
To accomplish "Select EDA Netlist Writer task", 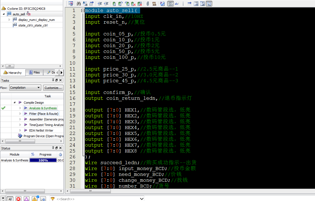I will pyautogui.click(x=41, y=130).
